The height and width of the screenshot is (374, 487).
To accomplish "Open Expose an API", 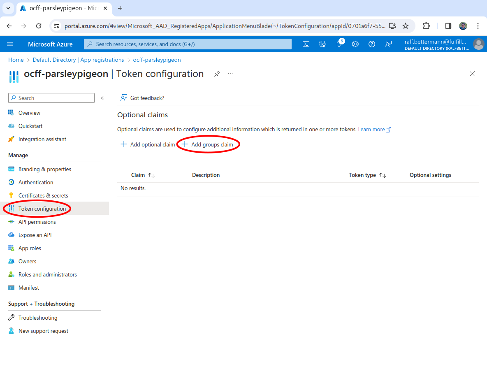I will pos(35,235).
